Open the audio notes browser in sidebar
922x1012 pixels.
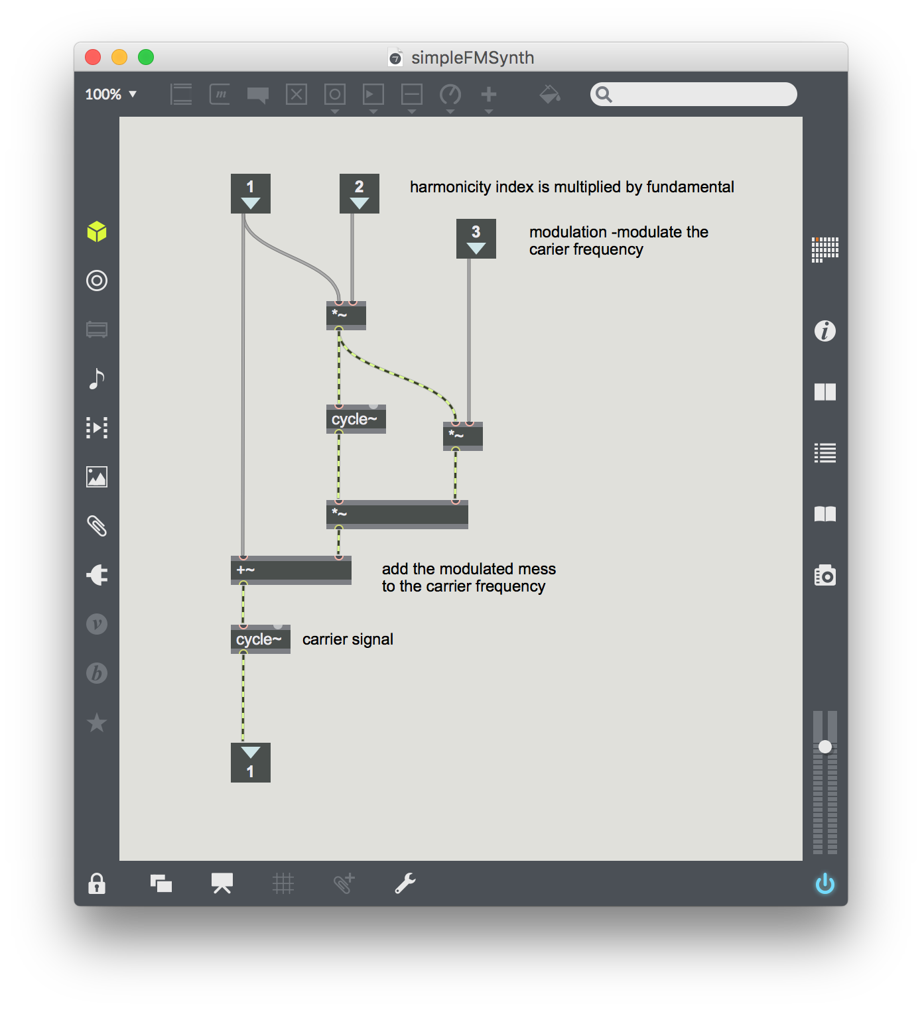[x=97, y=379]
